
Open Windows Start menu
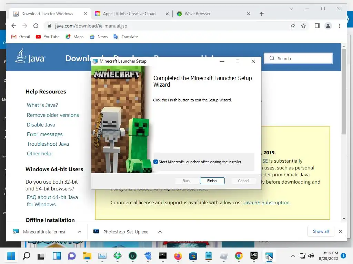tap(11, 256)
